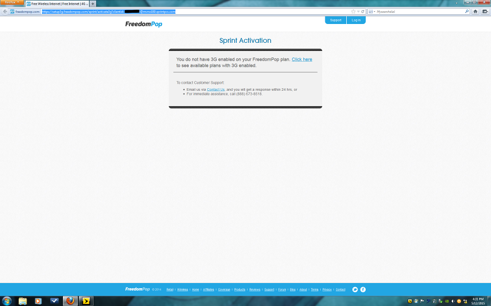Viewport: 491px width, 306px height.
Task: Open the Coverage footer link
Action: click(x=224, y=290)
